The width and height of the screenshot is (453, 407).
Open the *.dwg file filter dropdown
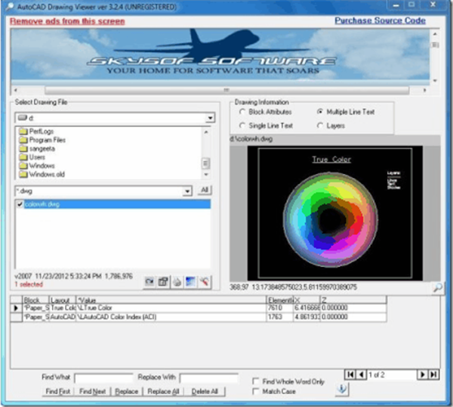pyautogui.click(x=187, y=191)
